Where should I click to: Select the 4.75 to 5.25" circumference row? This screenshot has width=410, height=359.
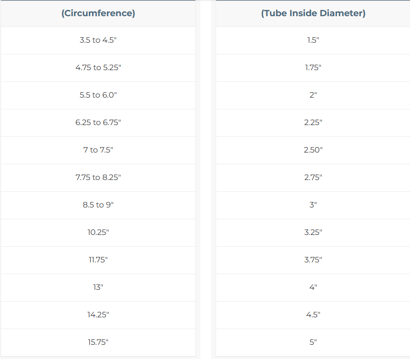point(98,68)
